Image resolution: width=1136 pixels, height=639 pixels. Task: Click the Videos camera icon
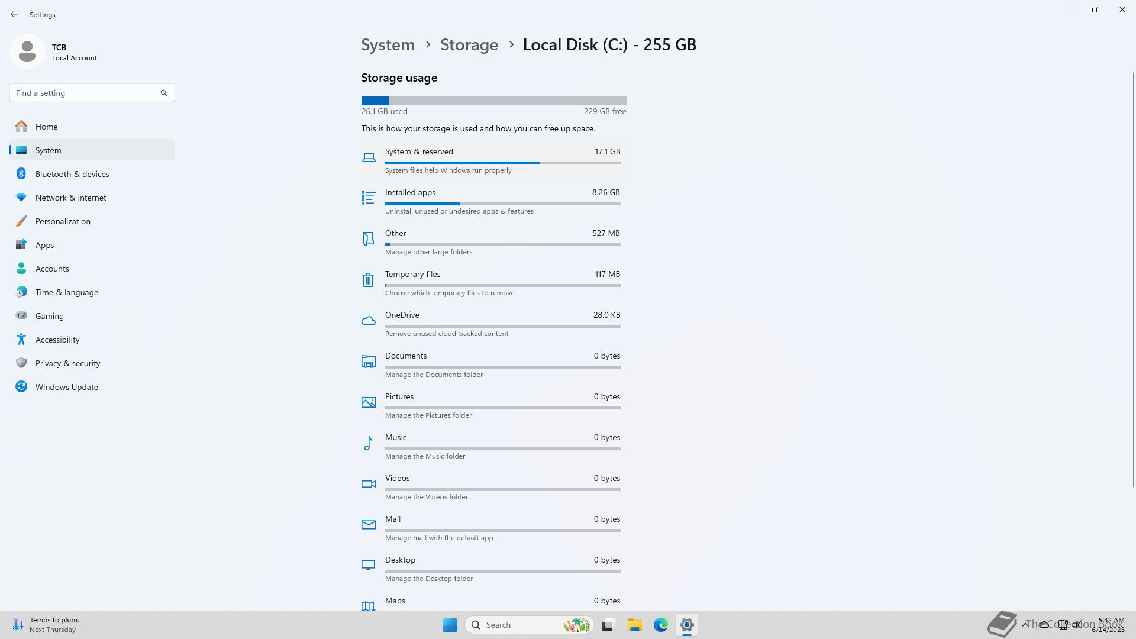pos(368,484)
